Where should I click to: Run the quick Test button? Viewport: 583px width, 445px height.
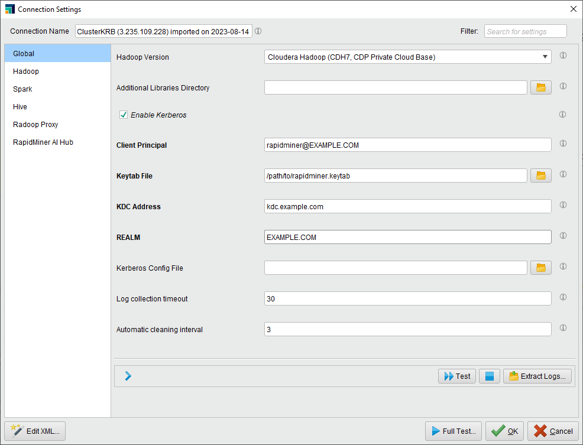(457, 376)
